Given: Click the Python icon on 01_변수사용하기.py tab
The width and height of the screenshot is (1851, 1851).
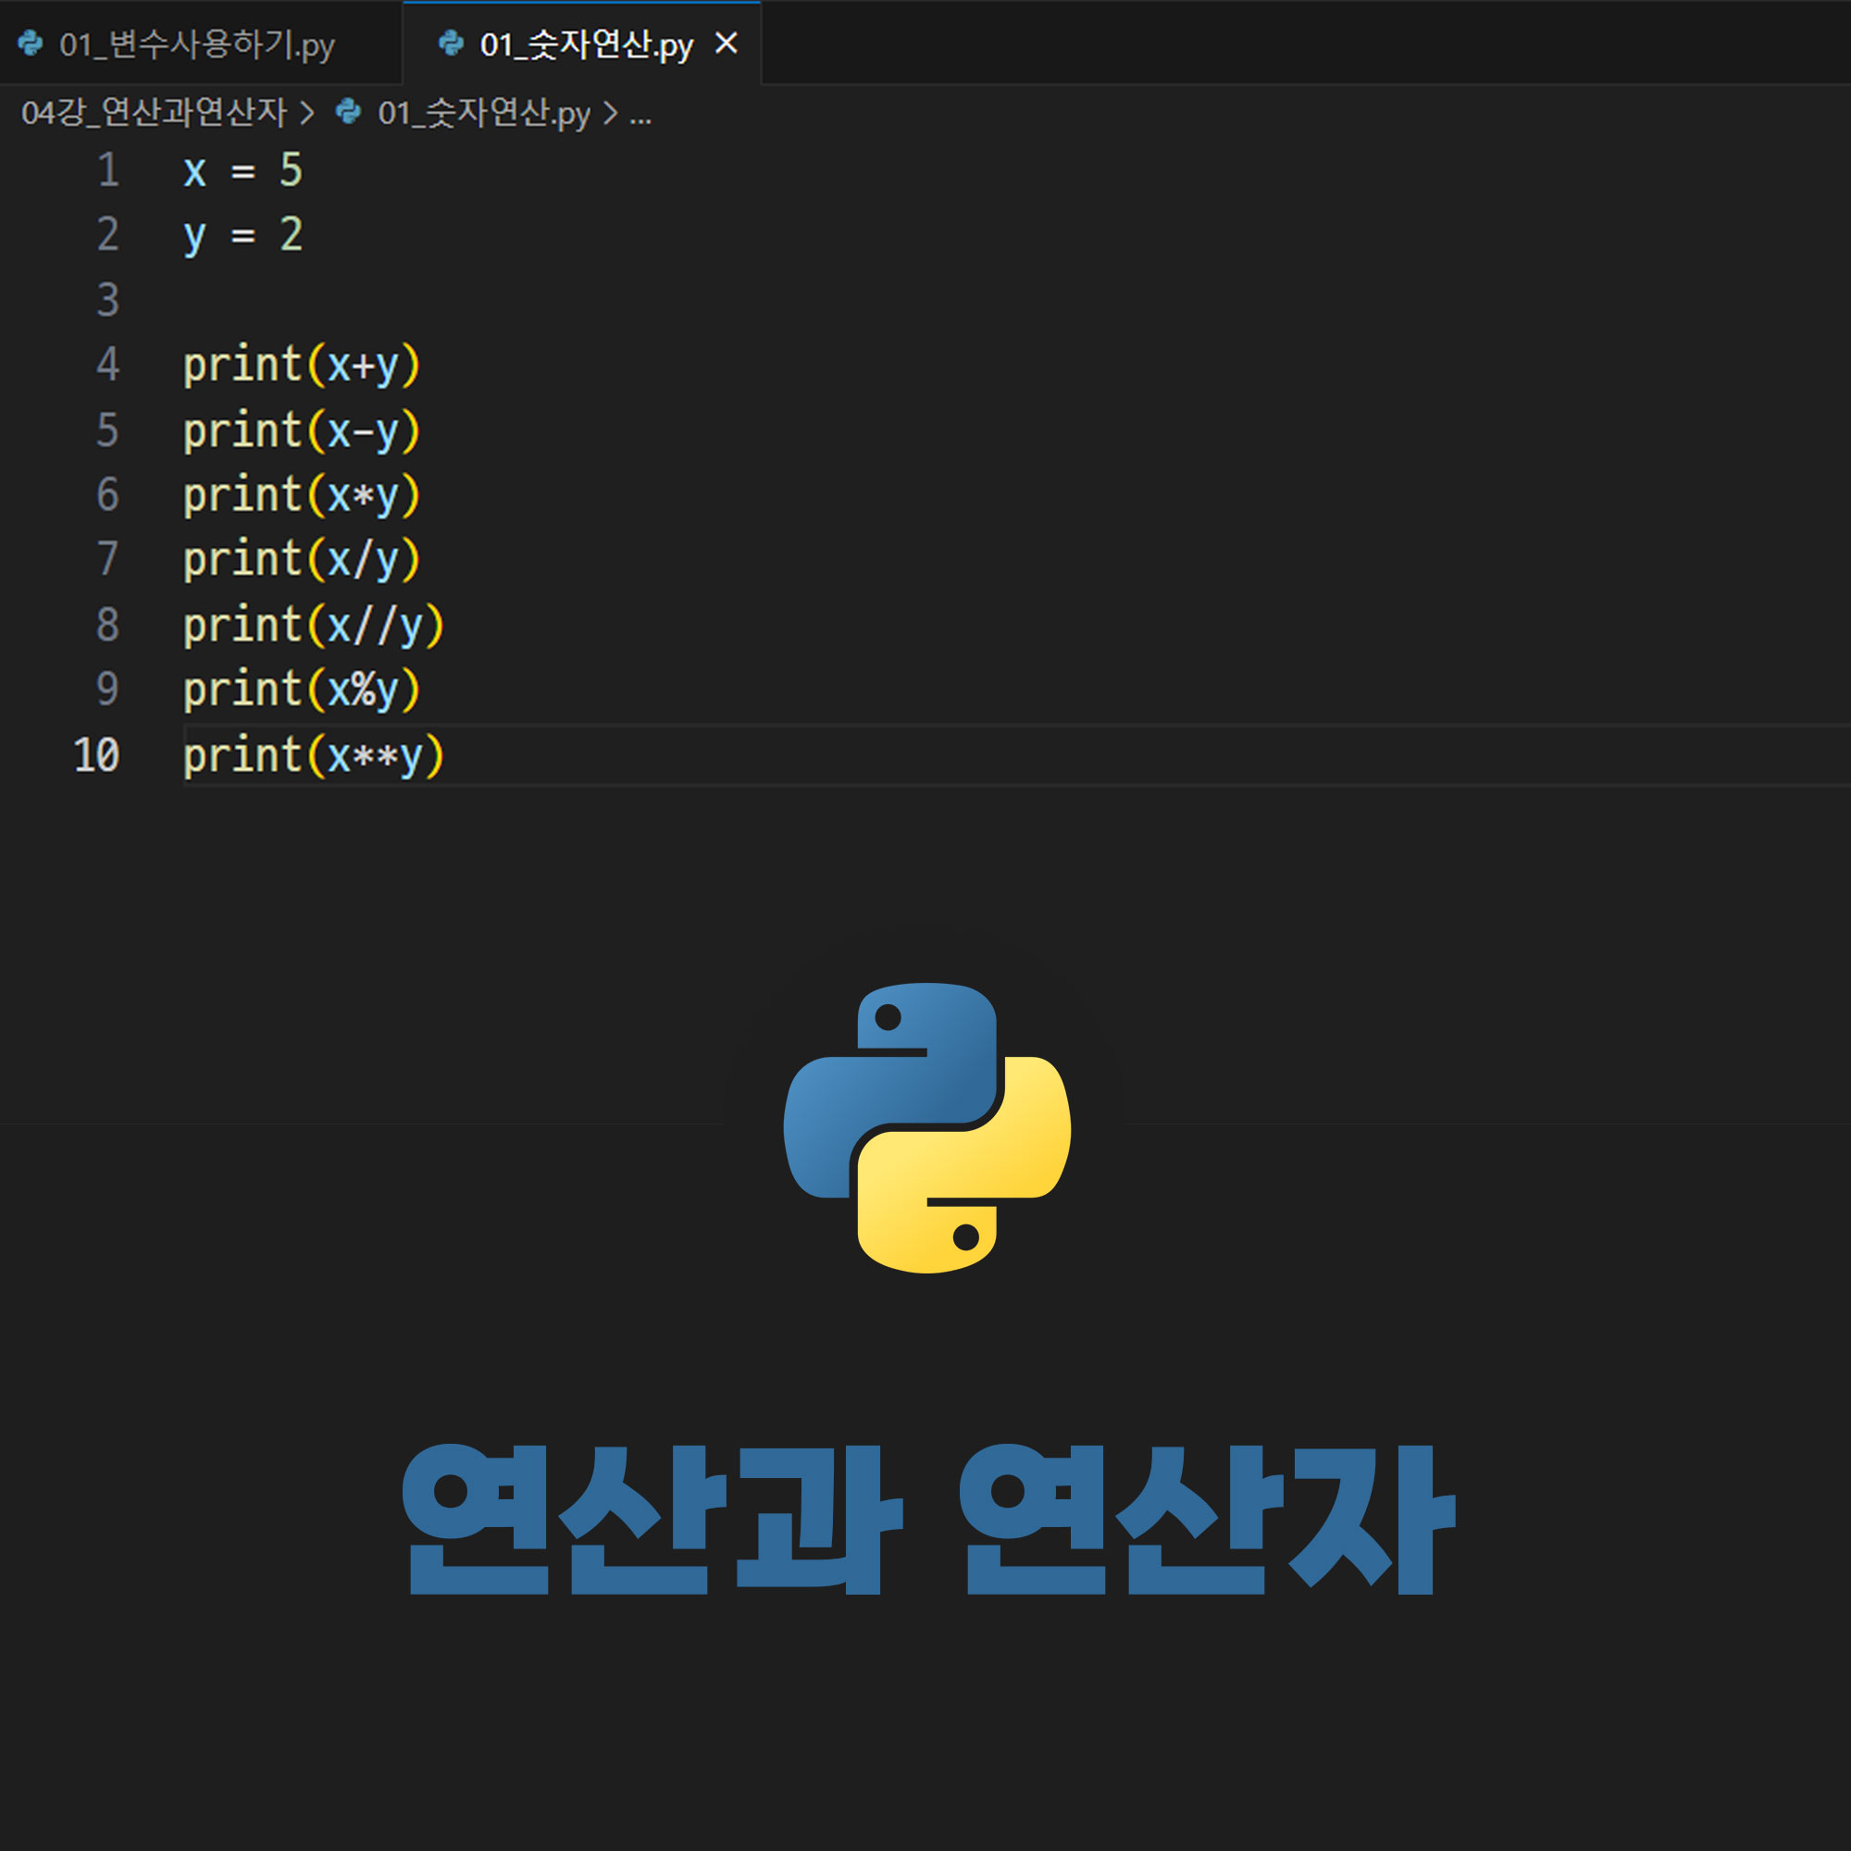Looking at the screenshot, I should pyautogui.click(x=31, y=43).
